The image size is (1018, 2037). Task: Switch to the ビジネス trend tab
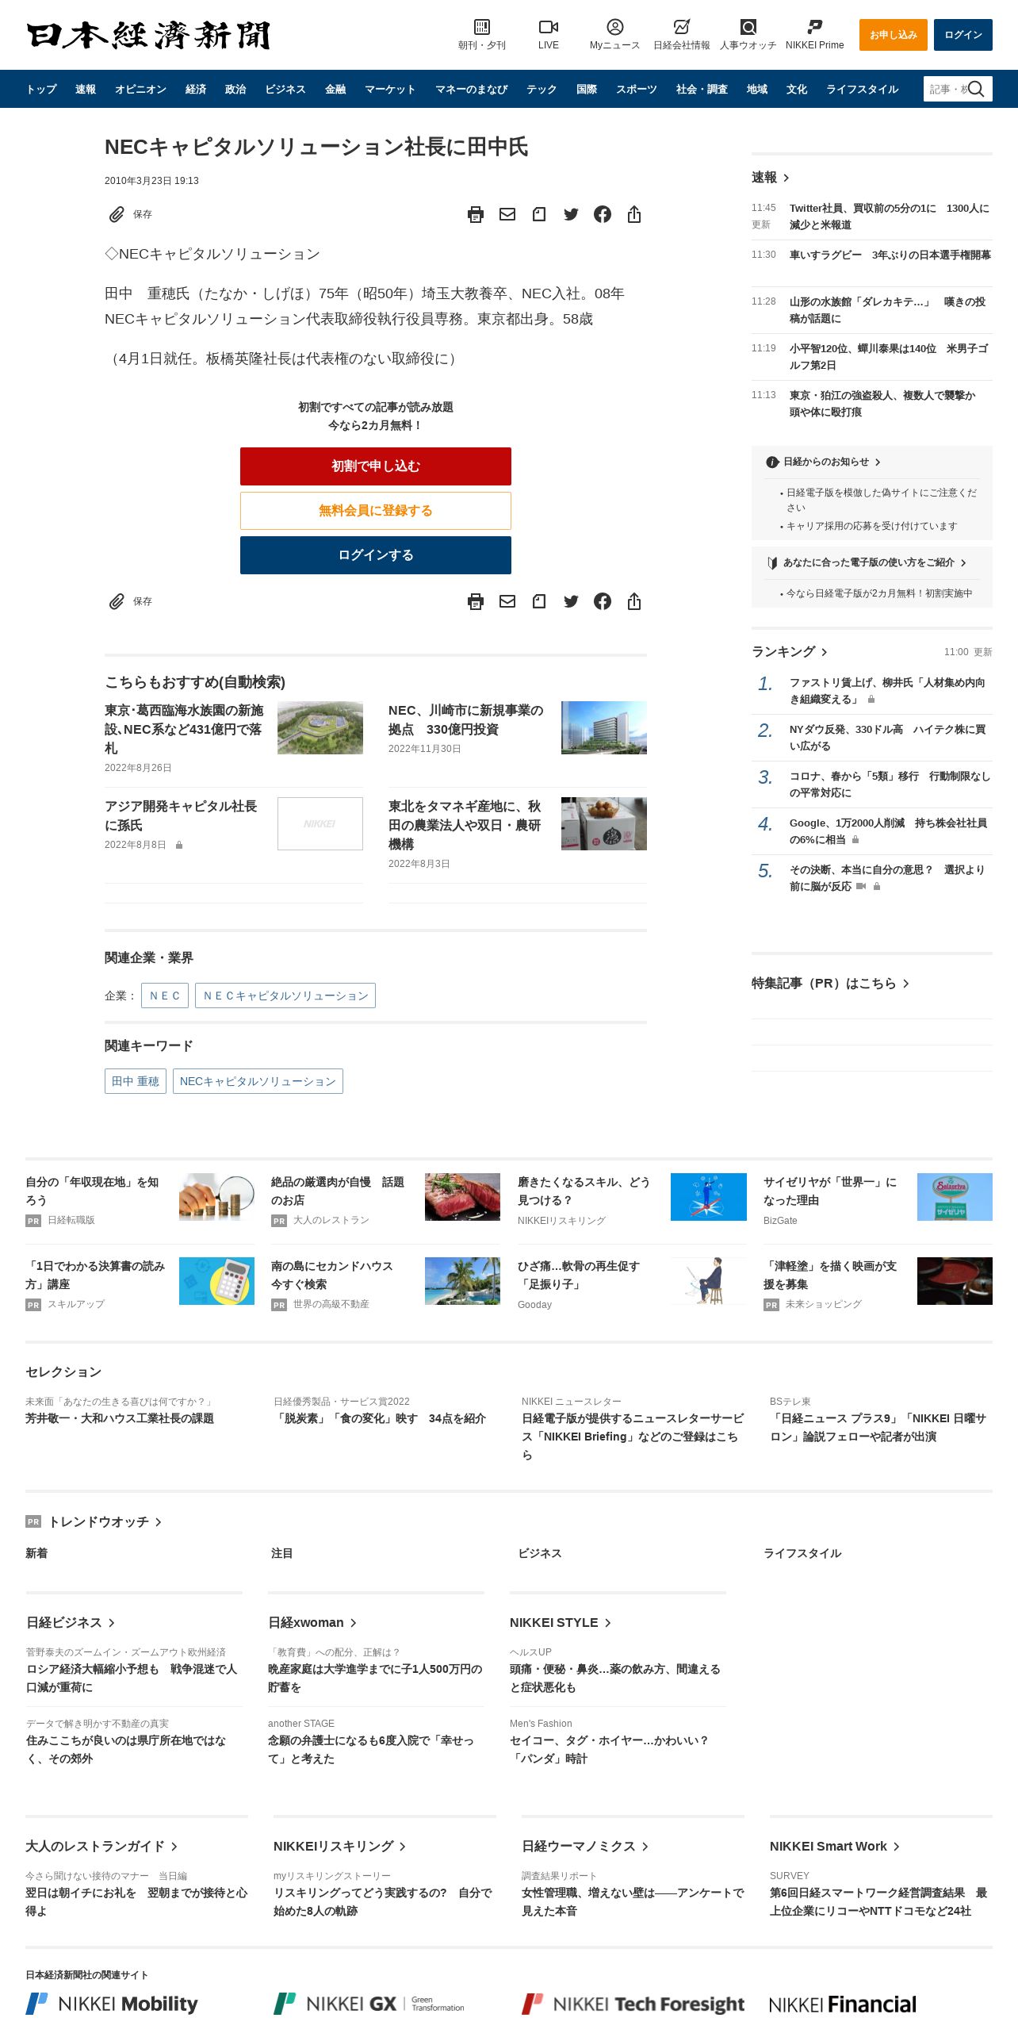(x=539, y=1553)
